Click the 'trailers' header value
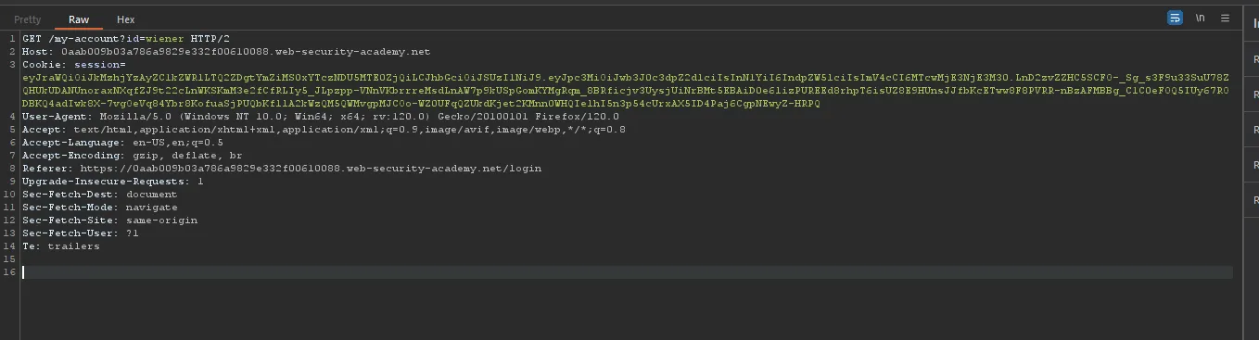Image resolution: width=1259 pixels, height=340 pixels. point(73,246)
